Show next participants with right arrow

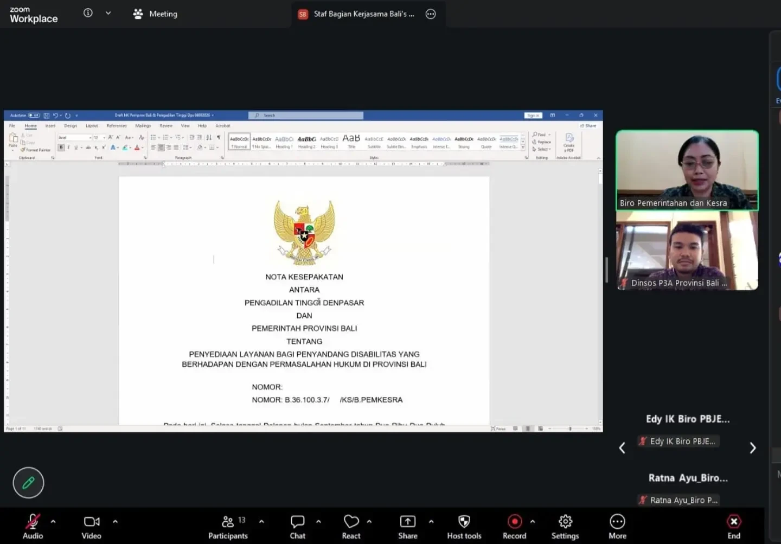pyautogui.click(x=753, y=448)
